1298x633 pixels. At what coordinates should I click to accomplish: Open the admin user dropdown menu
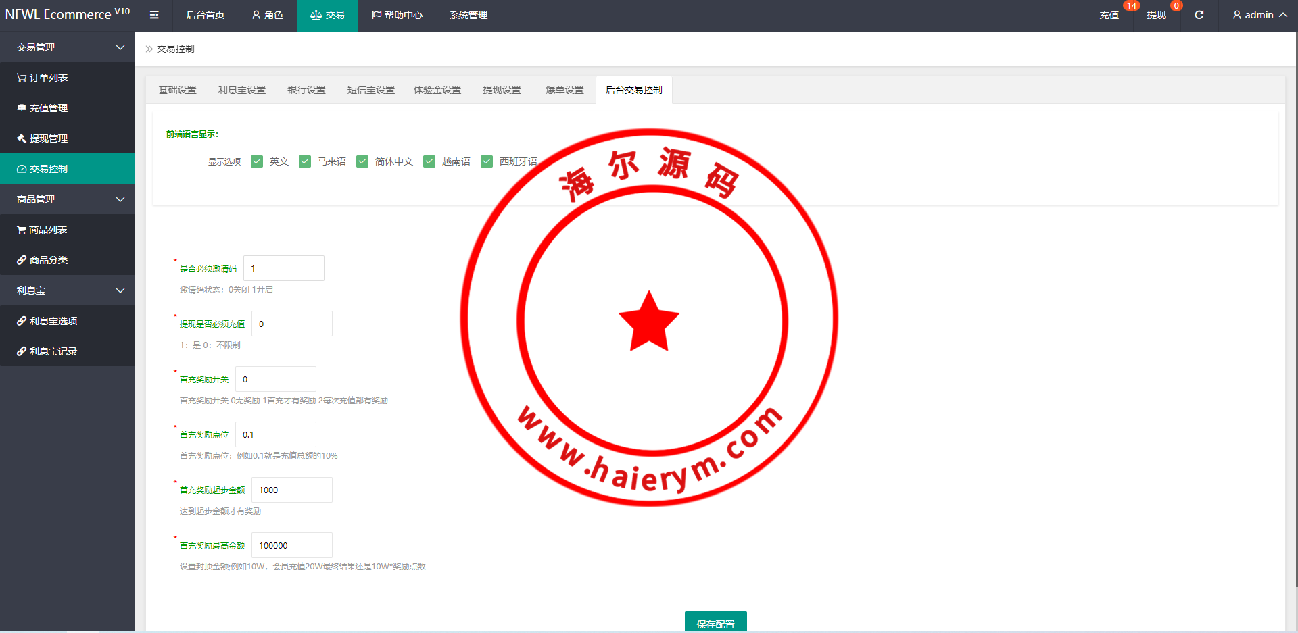(1259, 15)
